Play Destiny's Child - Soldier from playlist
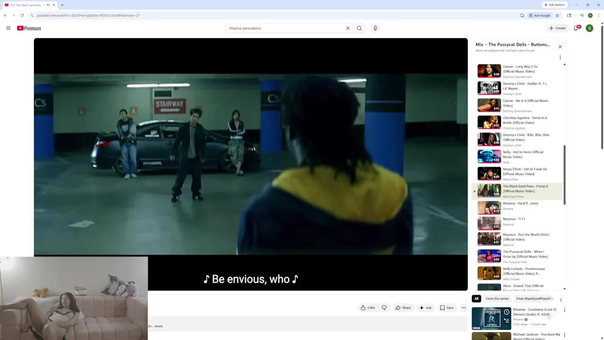Viewport: 604px width, 340px height. point(518,88)
